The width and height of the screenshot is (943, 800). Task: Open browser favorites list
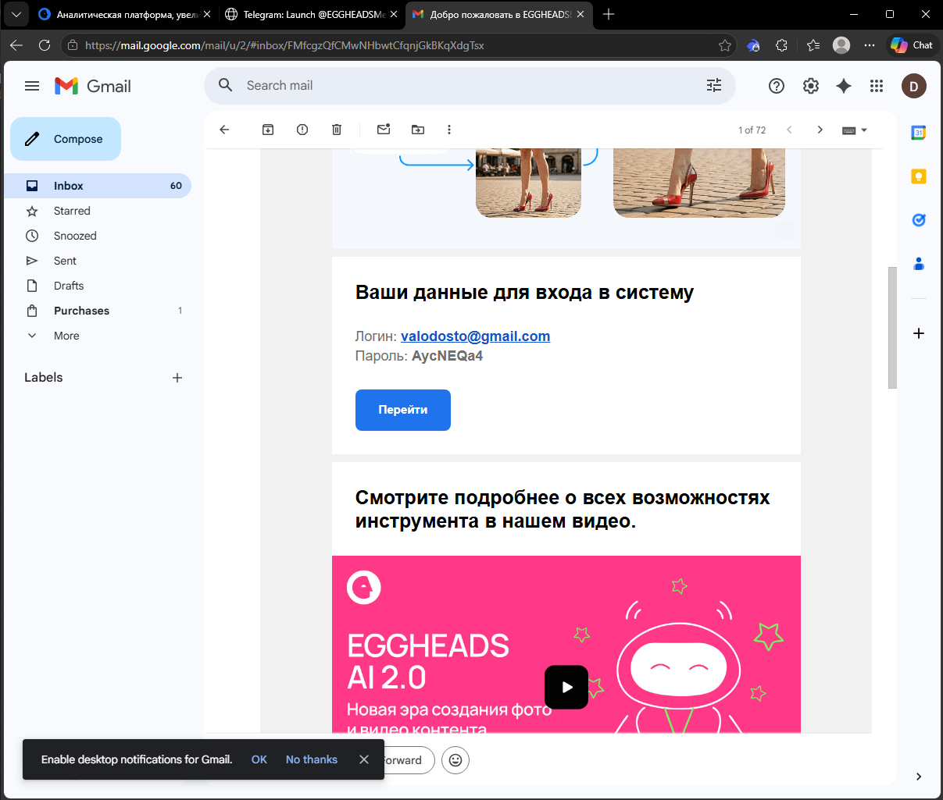[x=813, y=45]
